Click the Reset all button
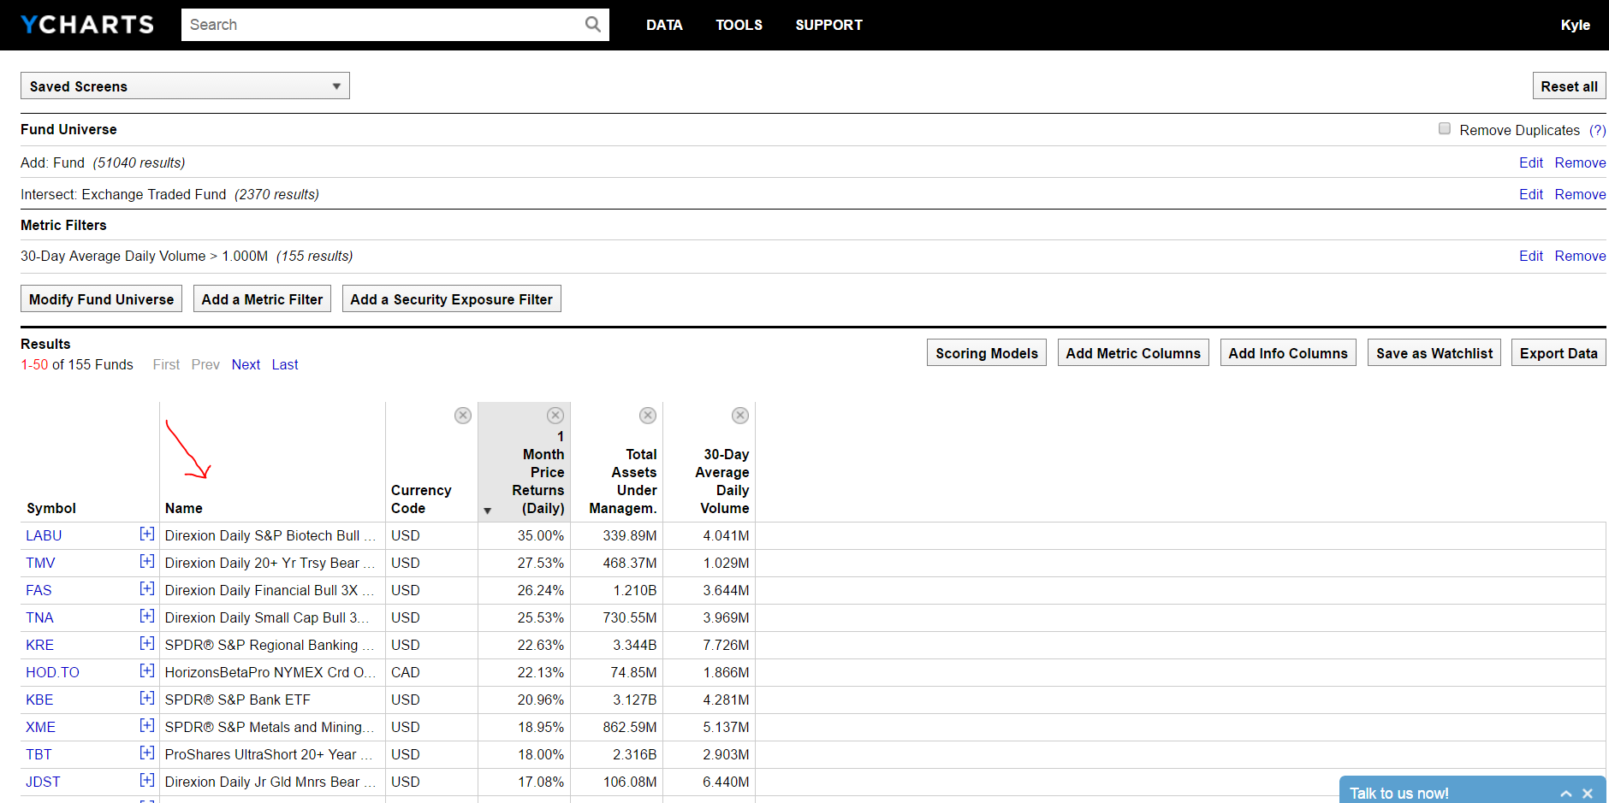 pyautogui.click(x=1569, y=86)
